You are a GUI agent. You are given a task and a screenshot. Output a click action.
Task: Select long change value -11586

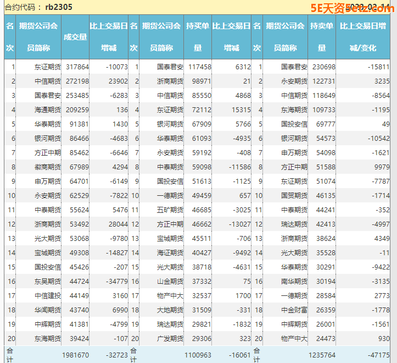[240, 167]
